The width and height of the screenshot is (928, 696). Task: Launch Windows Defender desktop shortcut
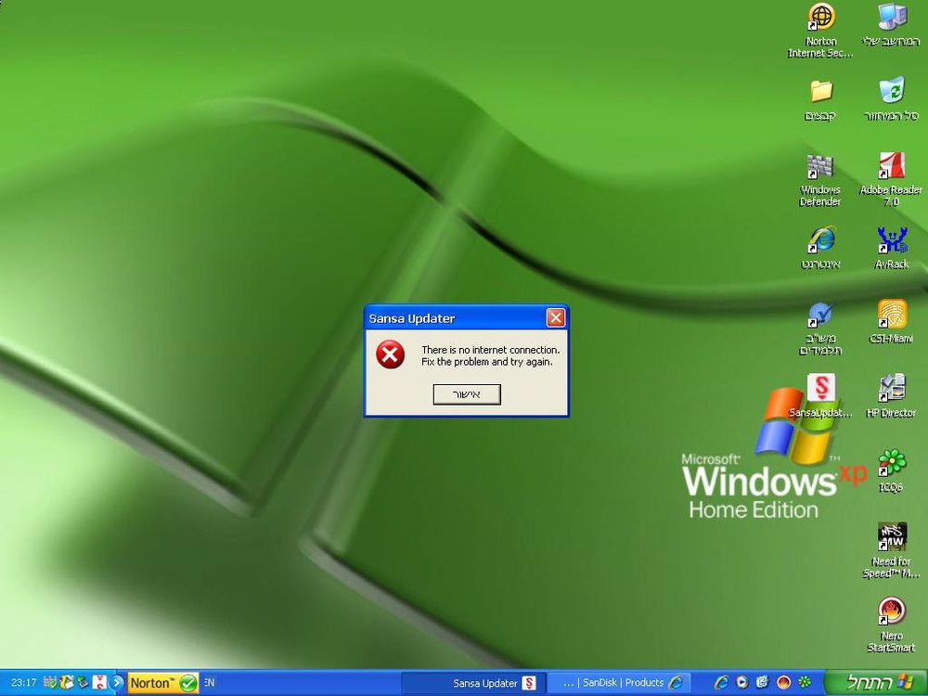click(x=820, y=180)
